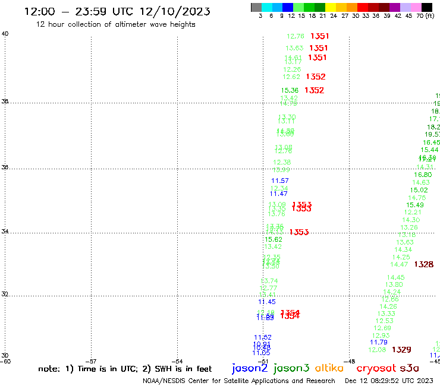Click the '42' legend scale label
This screenshot has height=386, width=440.
click(x=398, y=15)
